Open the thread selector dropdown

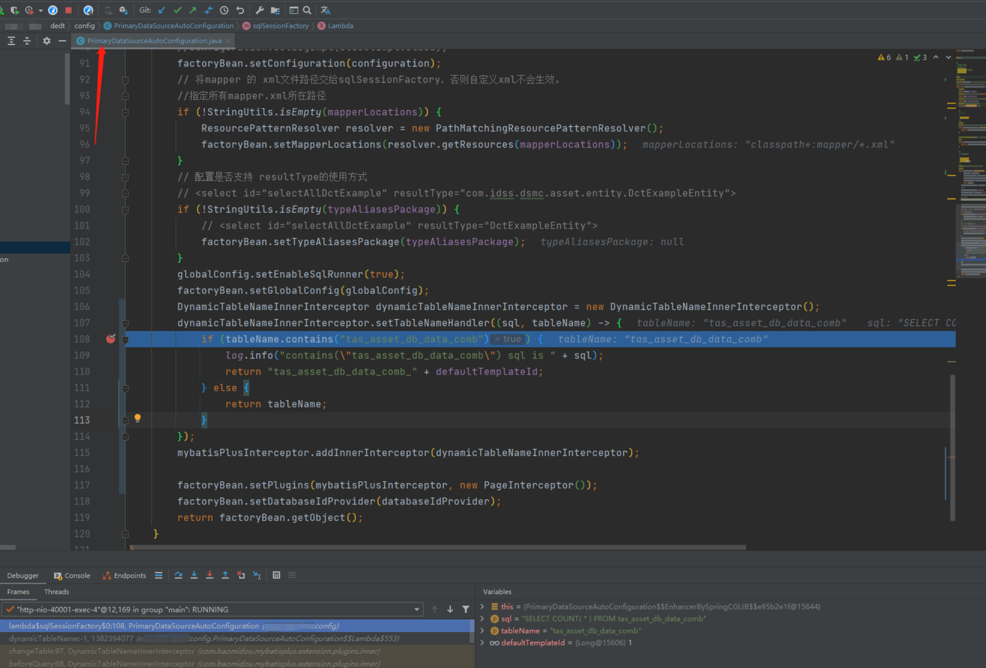[x=417, y=609]
